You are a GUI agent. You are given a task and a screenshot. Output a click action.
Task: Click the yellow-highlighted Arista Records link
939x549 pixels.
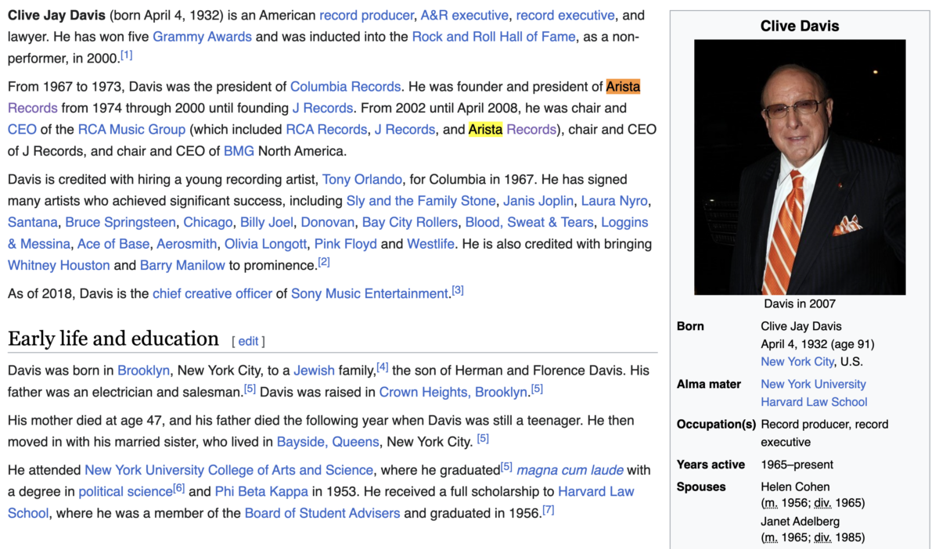pos(512,129)
